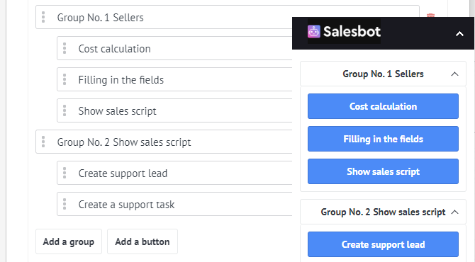The width and height of the screenshot is (475, 262).
Task: Collapse Group No. 1 Sellers in widget
Action: point(454,74)
